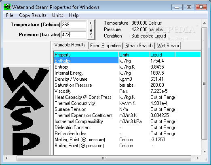Viewport: 211px width, 165px height.
Task: Click the horizontal scrollbar thumb
Action: (104, 158)
